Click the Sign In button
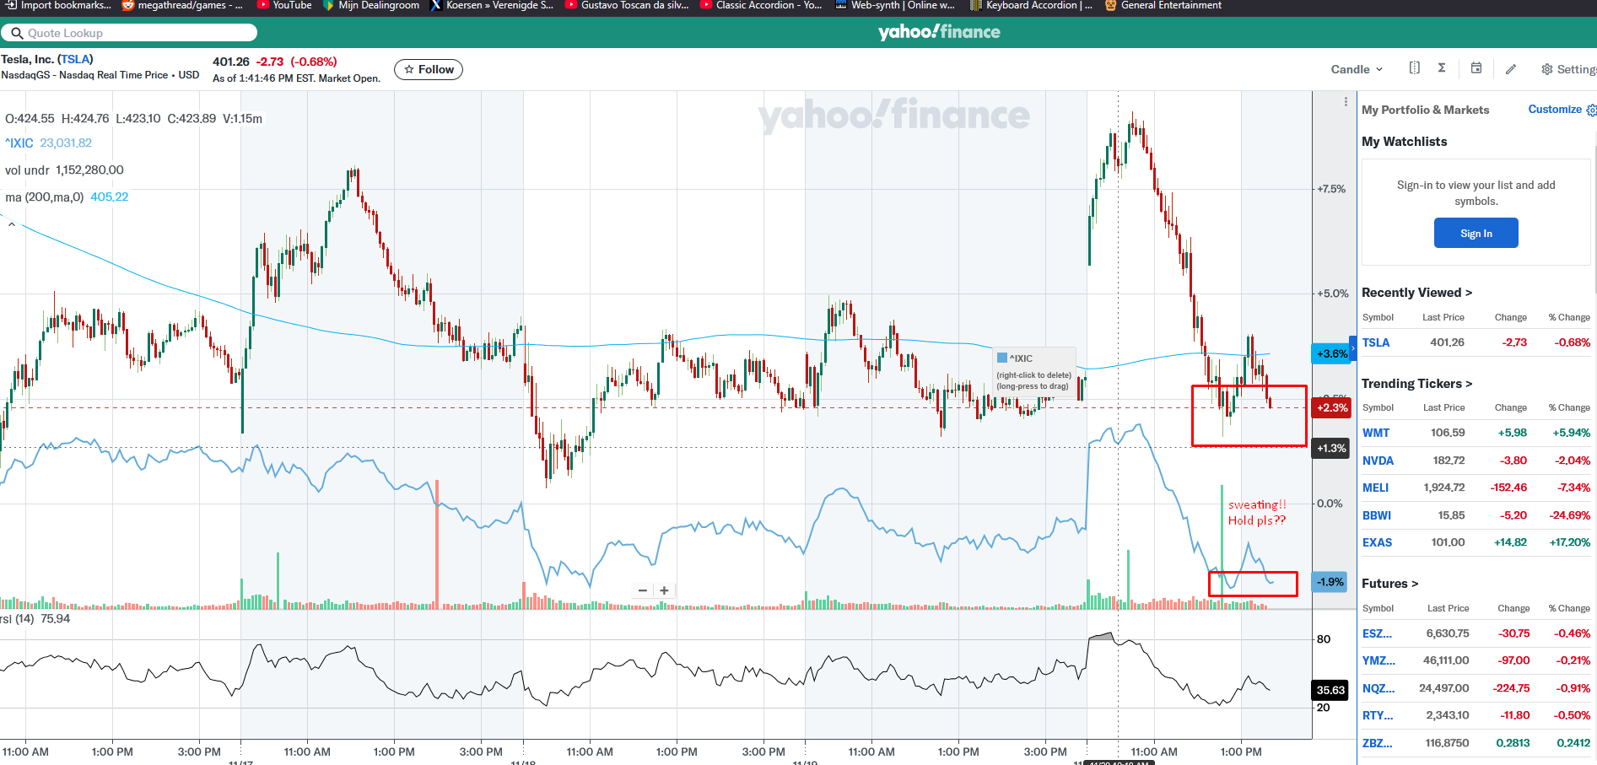Viewport: 1597px width, 765px height. pyautogui.click(x=1476, y=234)
